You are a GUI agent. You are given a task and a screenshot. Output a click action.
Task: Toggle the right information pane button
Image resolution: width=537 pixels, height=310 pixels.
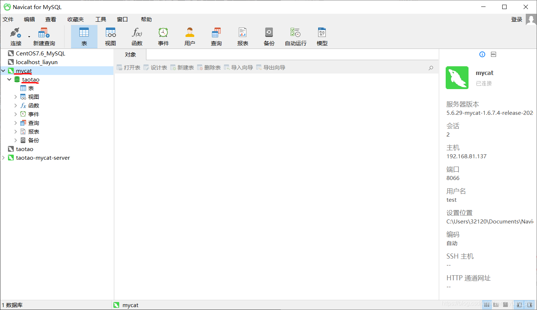(x=529, y=305)
